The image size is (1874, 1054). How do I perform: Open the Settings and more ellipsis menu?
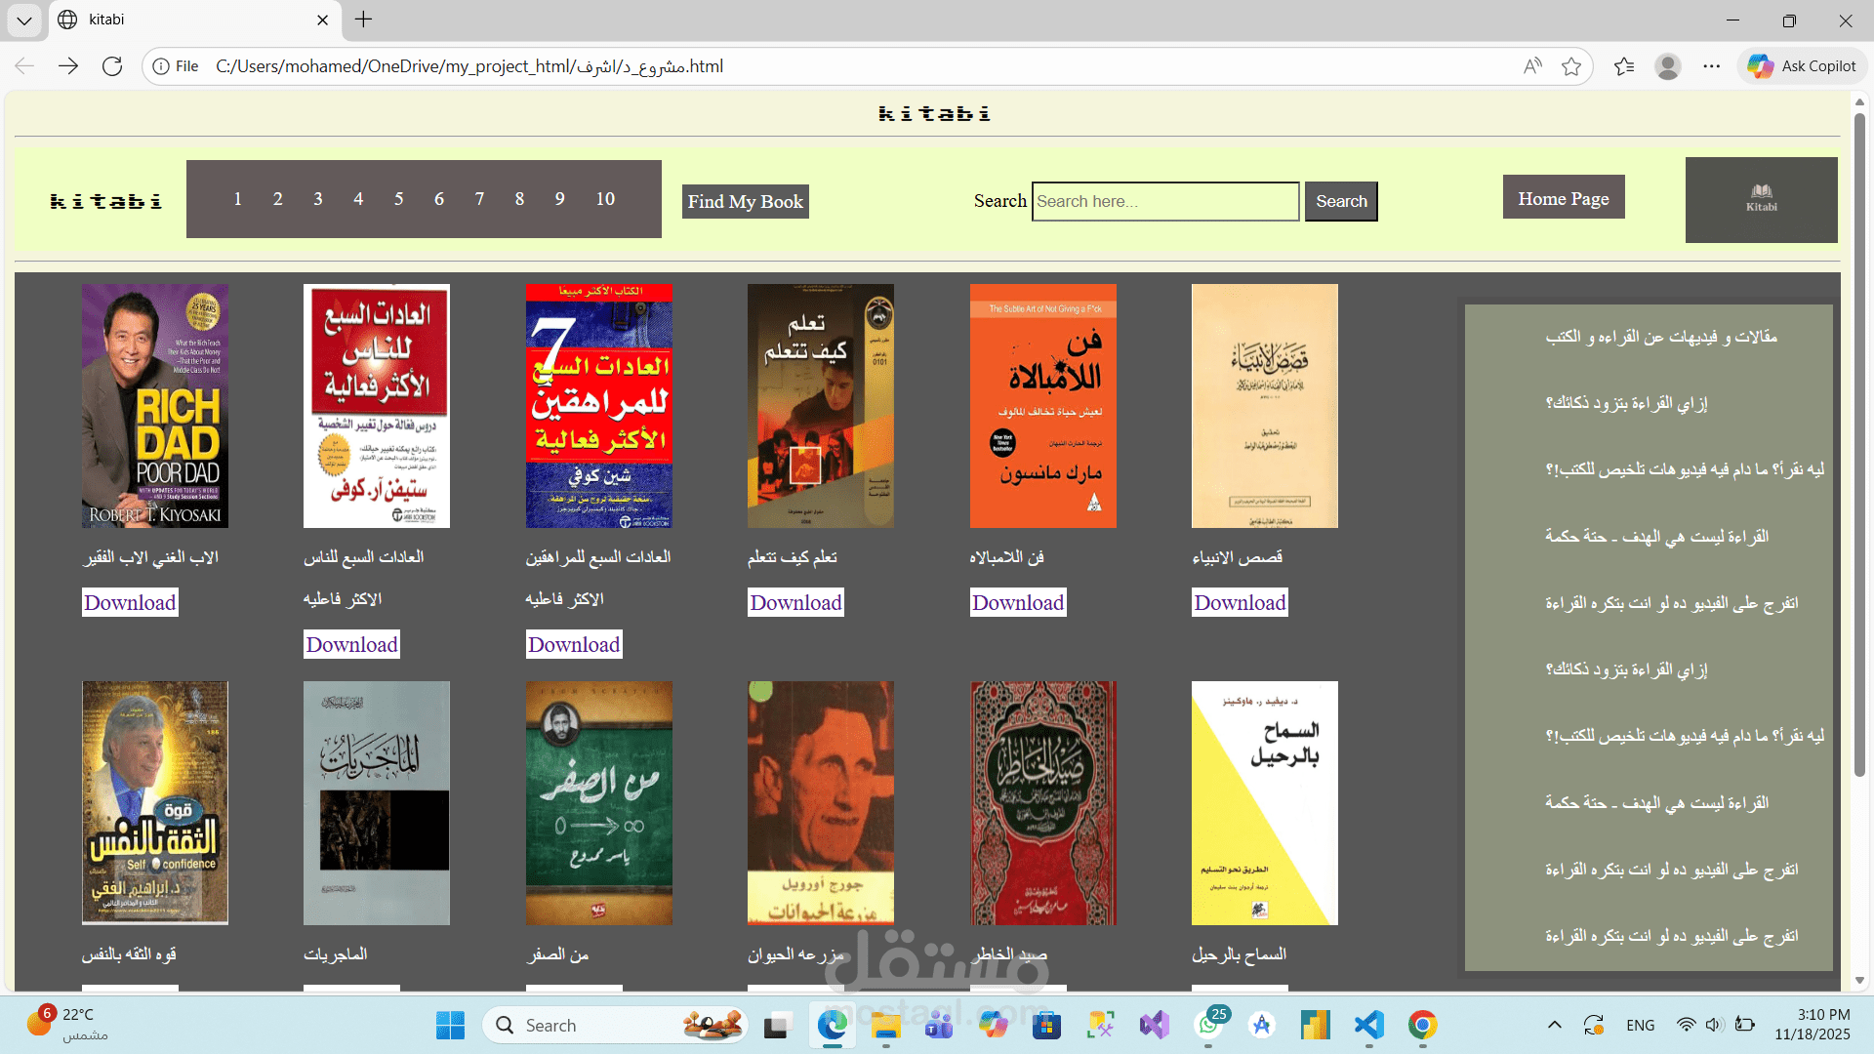tap(1712, 66)
